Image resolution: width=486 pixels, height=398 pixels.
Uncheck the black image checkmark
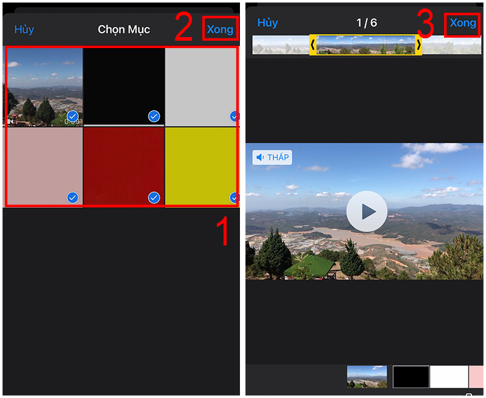[x=154, y=117]
